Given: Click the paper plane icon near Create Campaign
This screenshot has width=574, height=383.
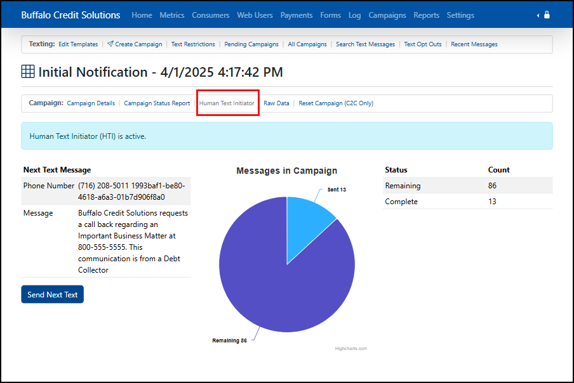Looking at the screenshot, I should [x=110, y=44].
